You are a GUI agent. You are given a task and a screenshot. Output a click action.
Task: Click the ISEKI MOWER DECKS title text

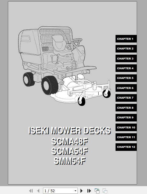[70, 131]
